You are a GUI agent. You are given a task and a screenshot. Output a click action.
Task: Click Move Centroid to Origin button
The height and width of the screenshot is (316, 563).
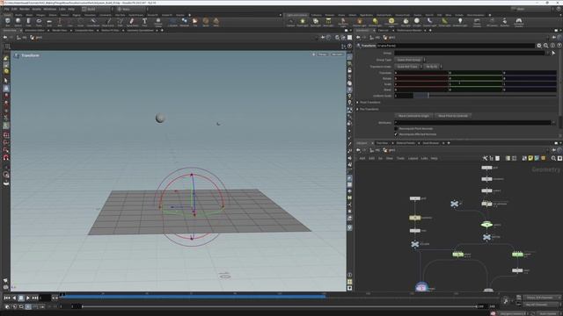tap(413, 116)
